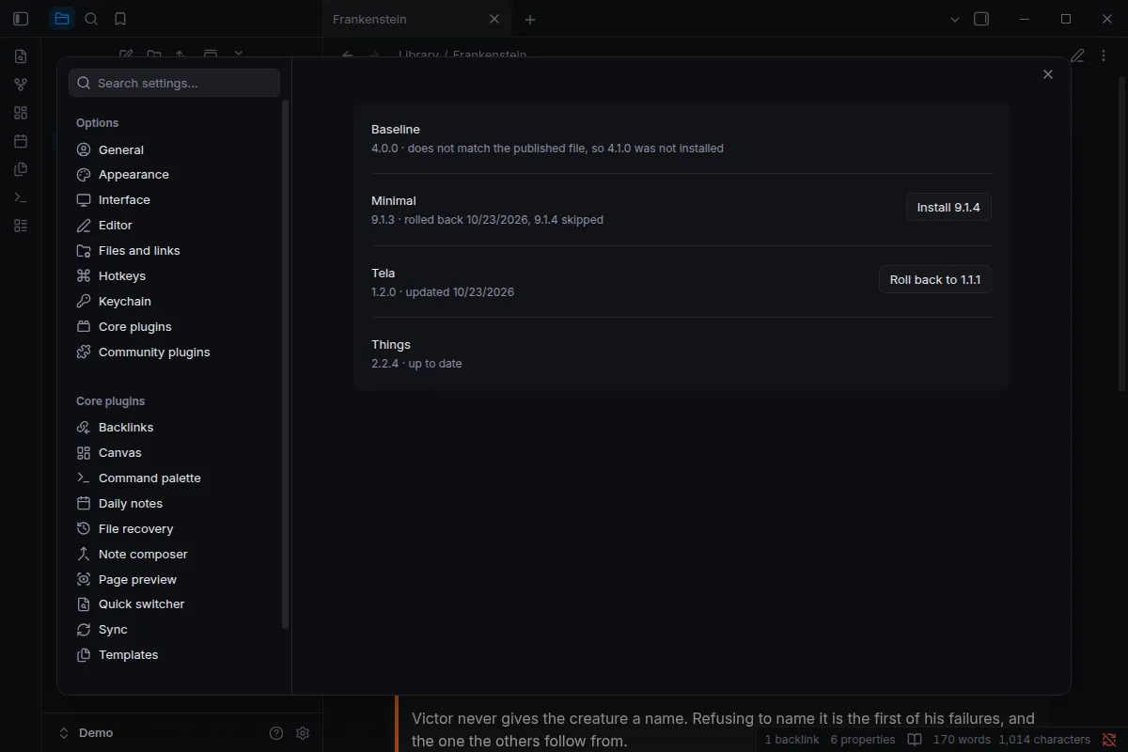Image resolution: width=1128 pixels, height=752 pixels.
Task: Open quick switcher ribbon icon
Action: pos(21,56)
